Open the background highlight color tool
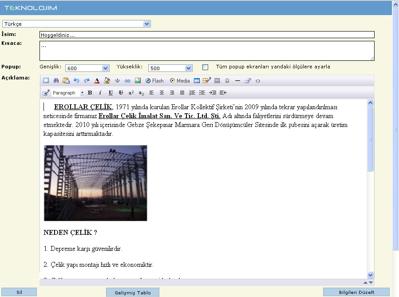The image size is (399, 297). tap(107, 81)
